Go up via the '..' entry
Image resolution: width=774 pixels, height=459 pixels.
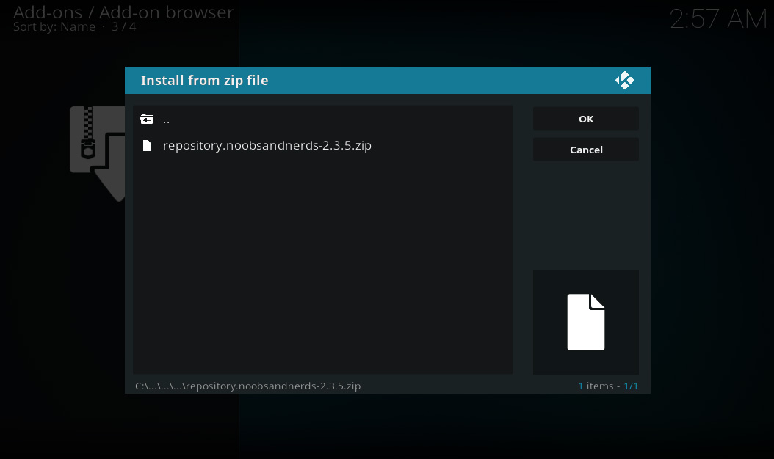pyautogui.click(x=323, y=120)
